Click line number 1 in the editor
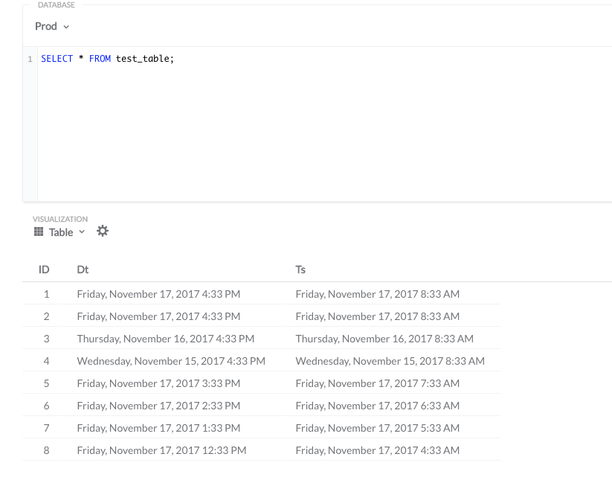 (x=28, y=58)
